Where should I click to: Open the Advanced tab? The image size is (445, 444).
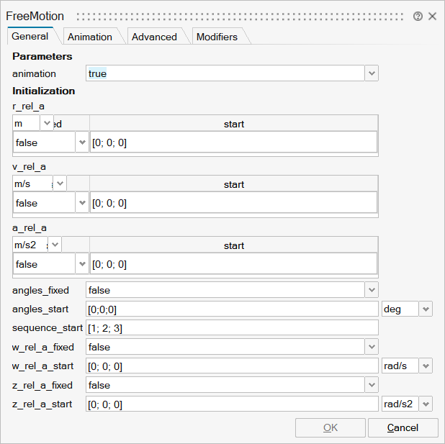[x=154, y=37]
